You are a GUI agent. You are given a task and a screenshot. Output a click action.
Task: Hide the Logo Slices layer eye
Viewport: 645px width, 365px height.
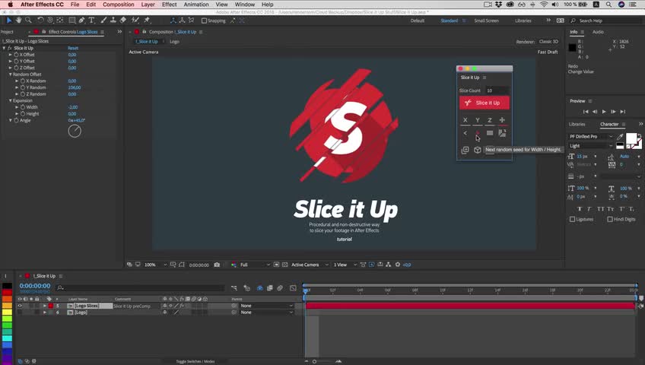pos(19,306)
